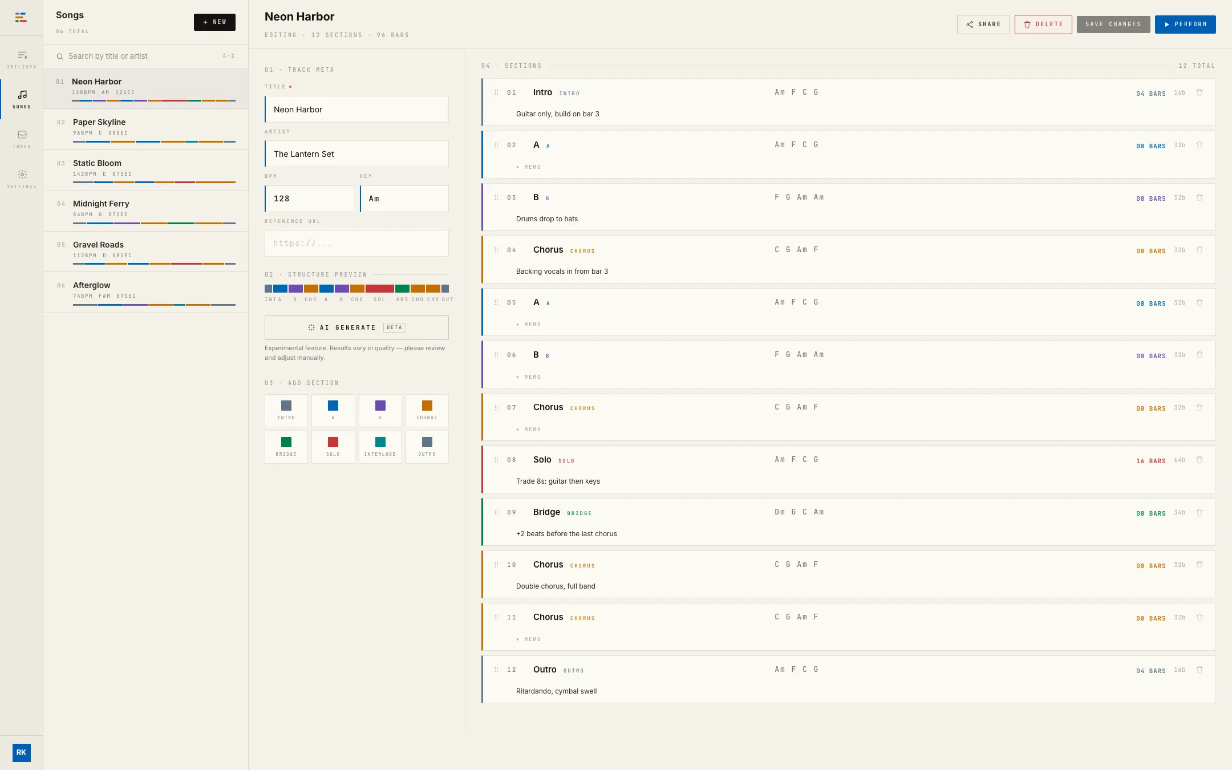
Task: Select Gravel Roads in song list
Action: [146, 252]
